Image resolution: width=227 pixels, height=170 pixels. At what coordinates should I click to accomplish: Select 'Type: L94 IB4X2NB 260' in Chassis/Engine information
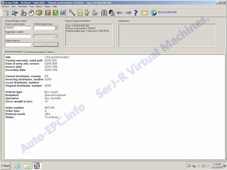point(78,26)
